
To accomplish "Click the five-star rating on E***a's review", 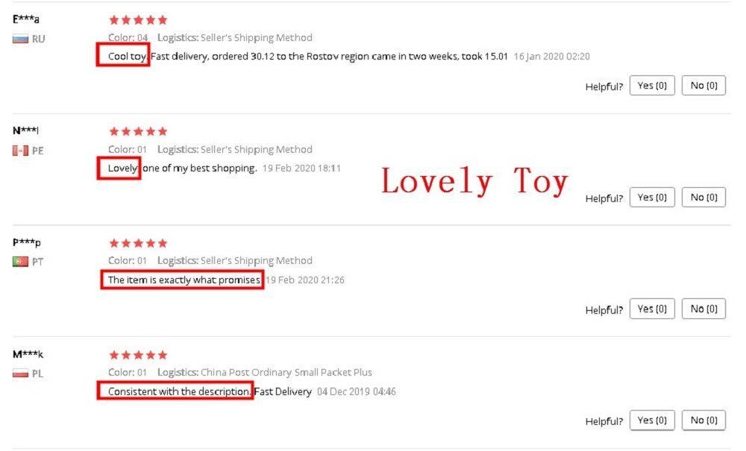I will (139, 20).
